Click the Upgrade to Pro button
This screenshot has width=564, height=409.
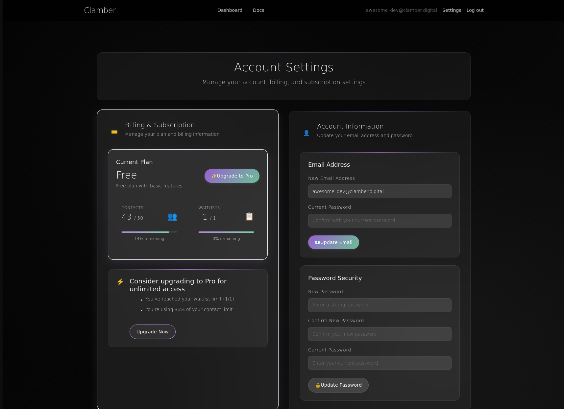click(x=232, y=176)
